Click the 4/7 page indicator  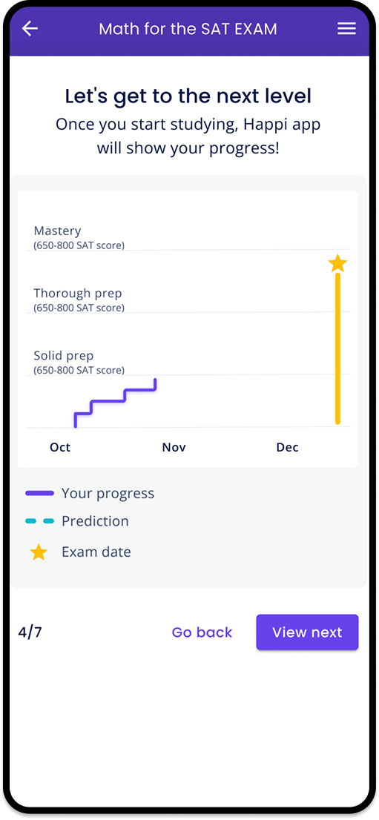pos(30,632)
